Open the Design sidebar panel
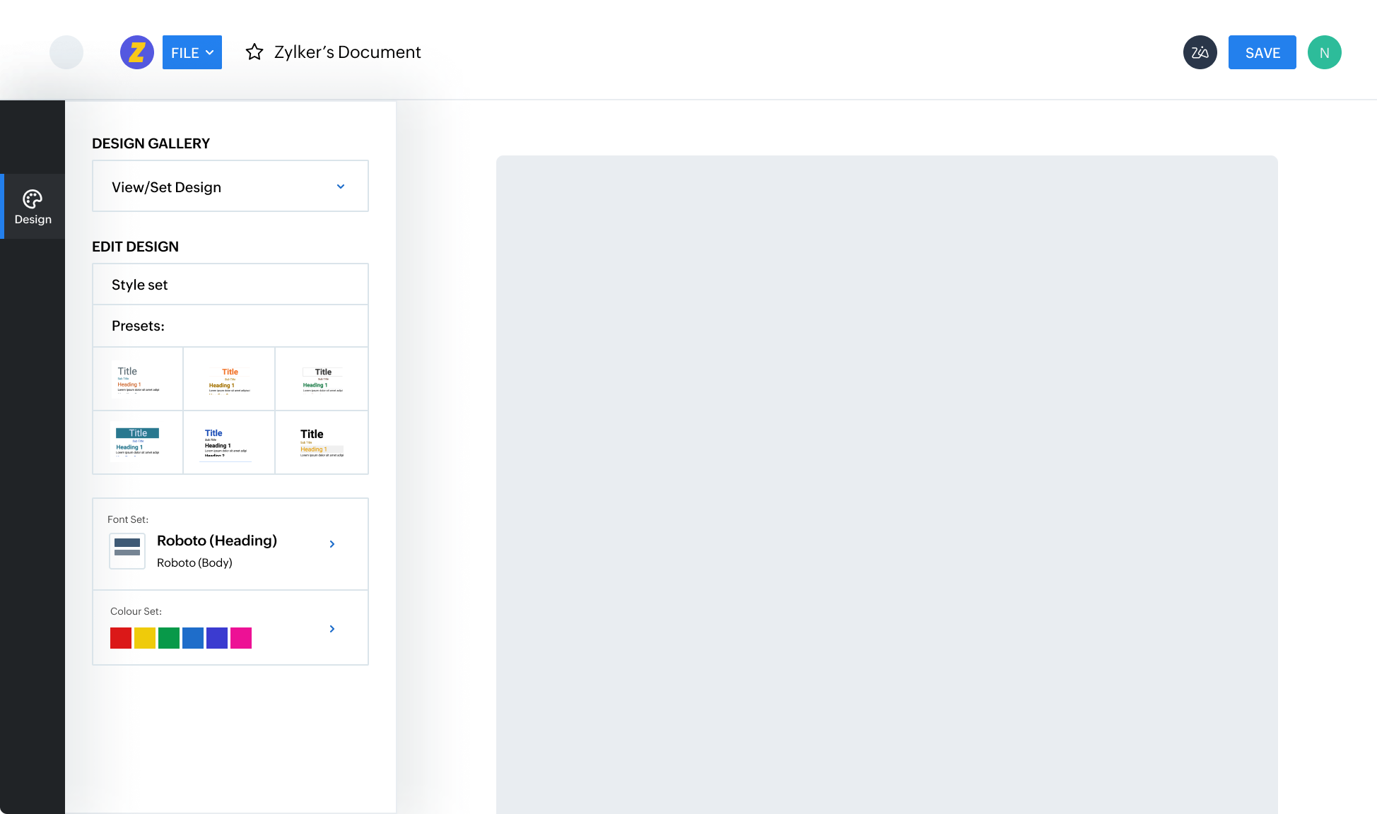The height and width of the screenshot is (814, 1377). pyautogui.click(x=33, y=206)
